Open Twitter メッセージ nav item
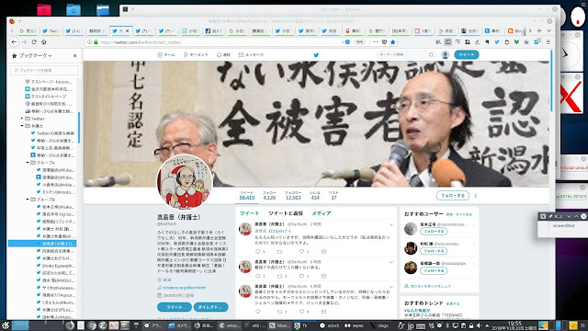This screenshot has width=588, height=331. point(251,55)
